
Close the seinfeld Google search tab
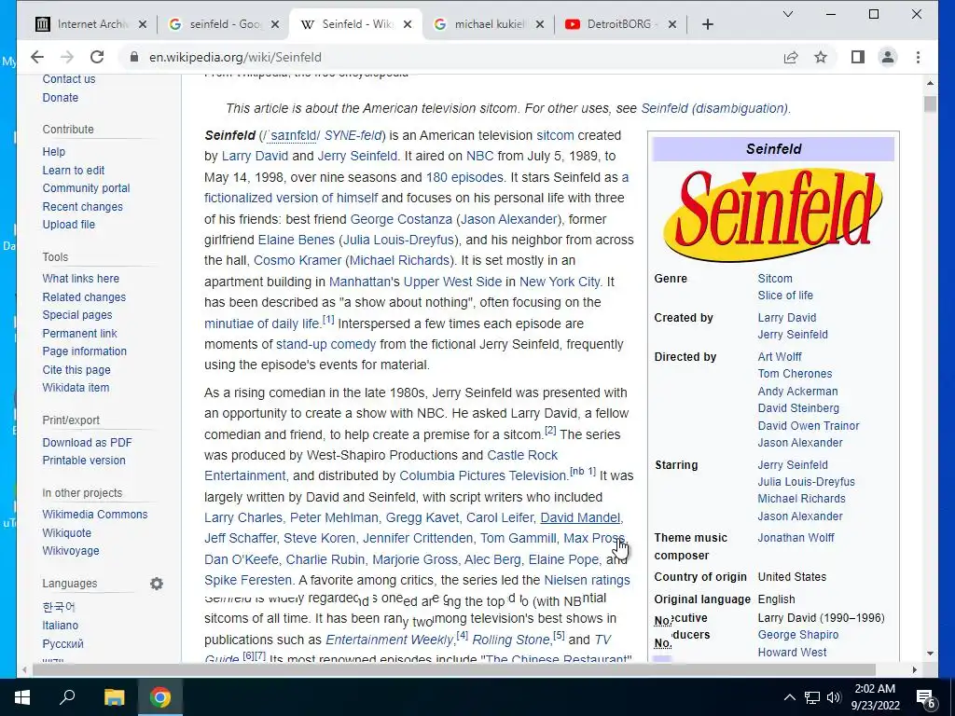coord(275,24)
